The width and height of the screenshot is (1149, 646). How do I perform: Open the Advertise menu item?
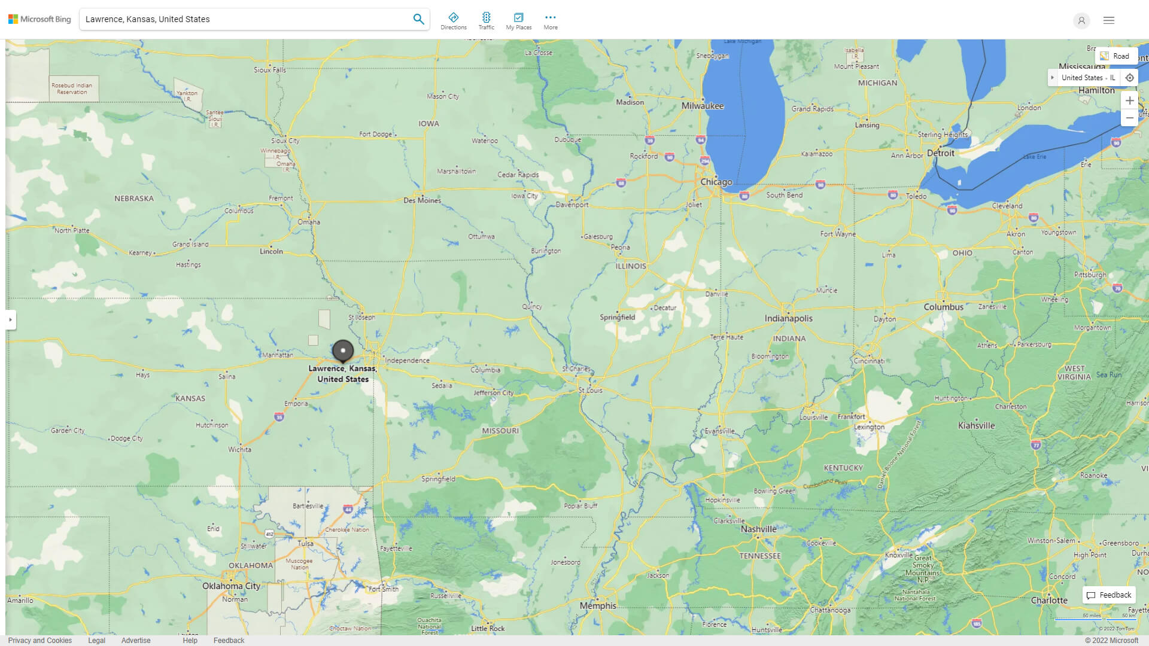tap(136, 640)
